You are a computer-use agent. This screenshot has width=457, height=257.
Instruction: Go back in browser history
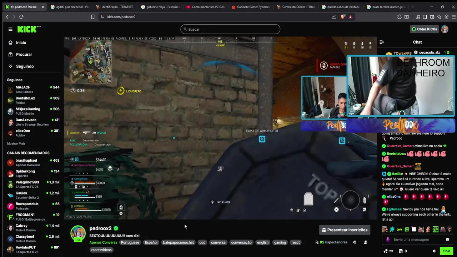(x=7, y=17)
